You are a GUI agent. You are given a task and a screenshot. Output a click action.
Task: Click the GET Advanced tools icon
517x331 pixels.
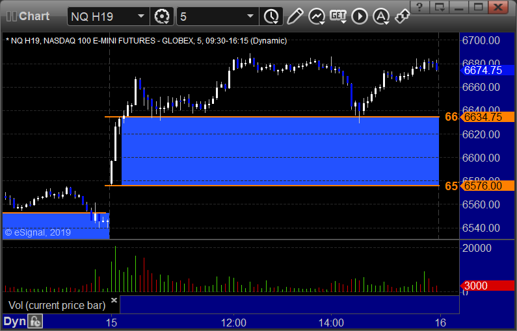(338, 16)
